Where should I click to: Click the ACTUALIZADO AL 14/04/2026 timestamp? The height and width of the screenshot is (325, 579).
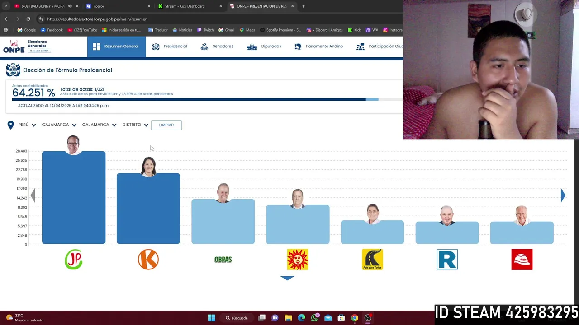64,106
